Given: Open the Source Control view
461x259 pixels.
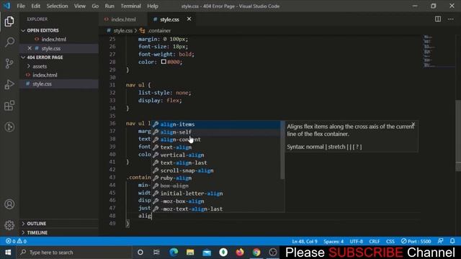Looking at the screenshot, I should [x=9, y=63].
